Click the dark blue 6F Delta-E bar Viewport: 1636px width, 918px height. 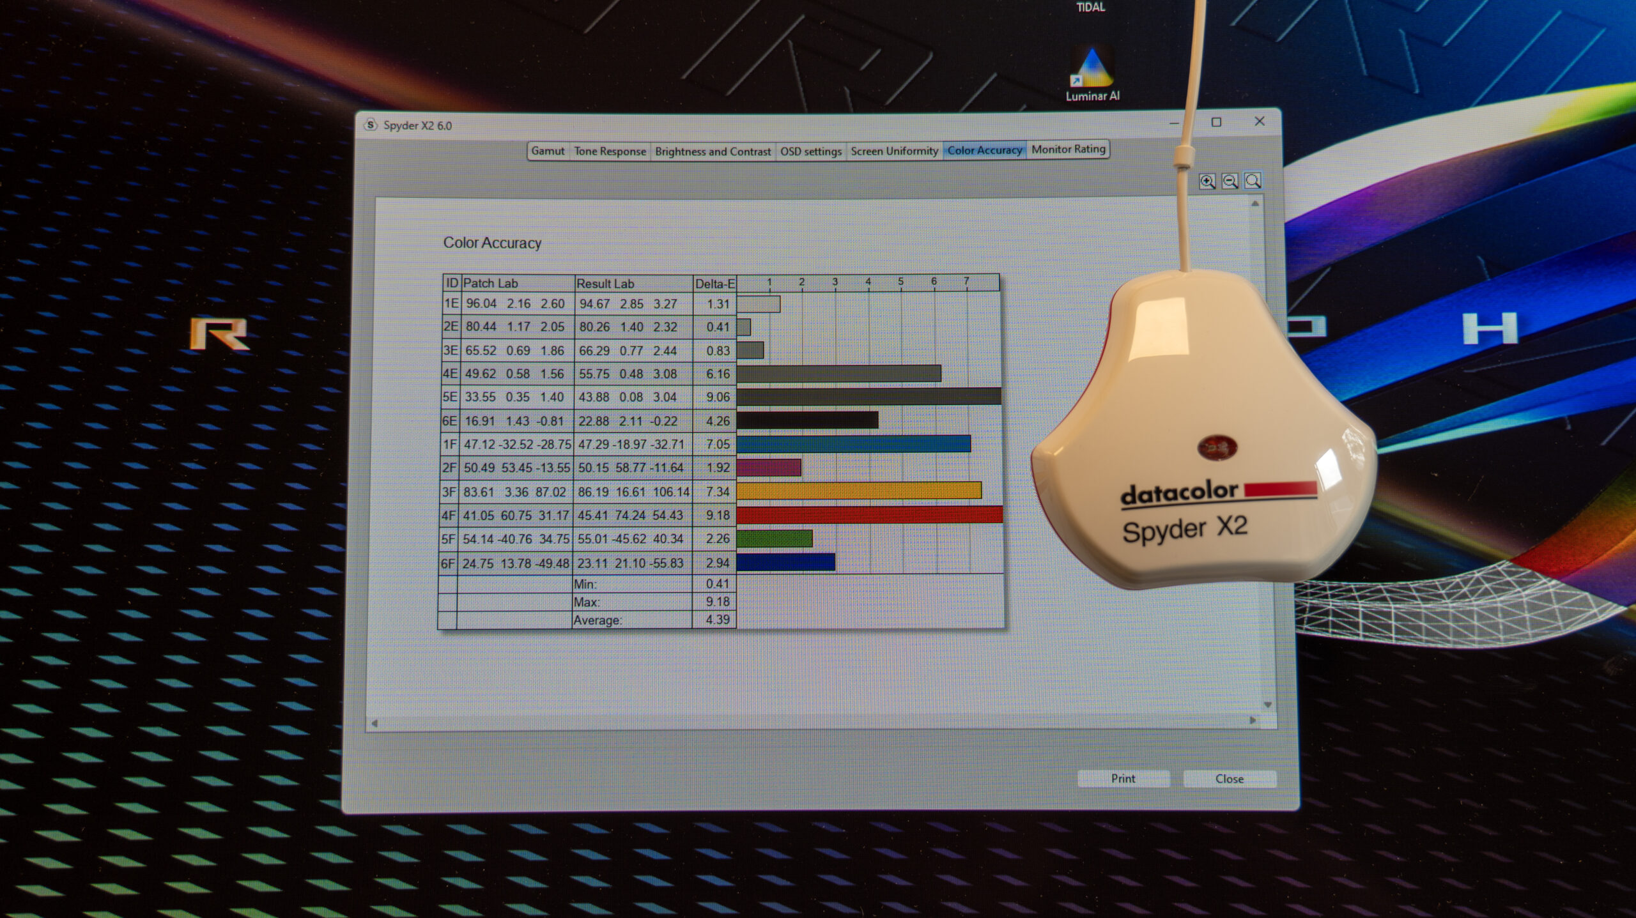point(786,562)
